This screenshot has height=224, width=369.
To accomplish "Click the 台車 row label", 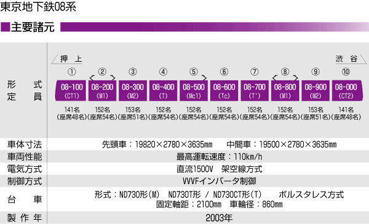I will coord(25,199).
